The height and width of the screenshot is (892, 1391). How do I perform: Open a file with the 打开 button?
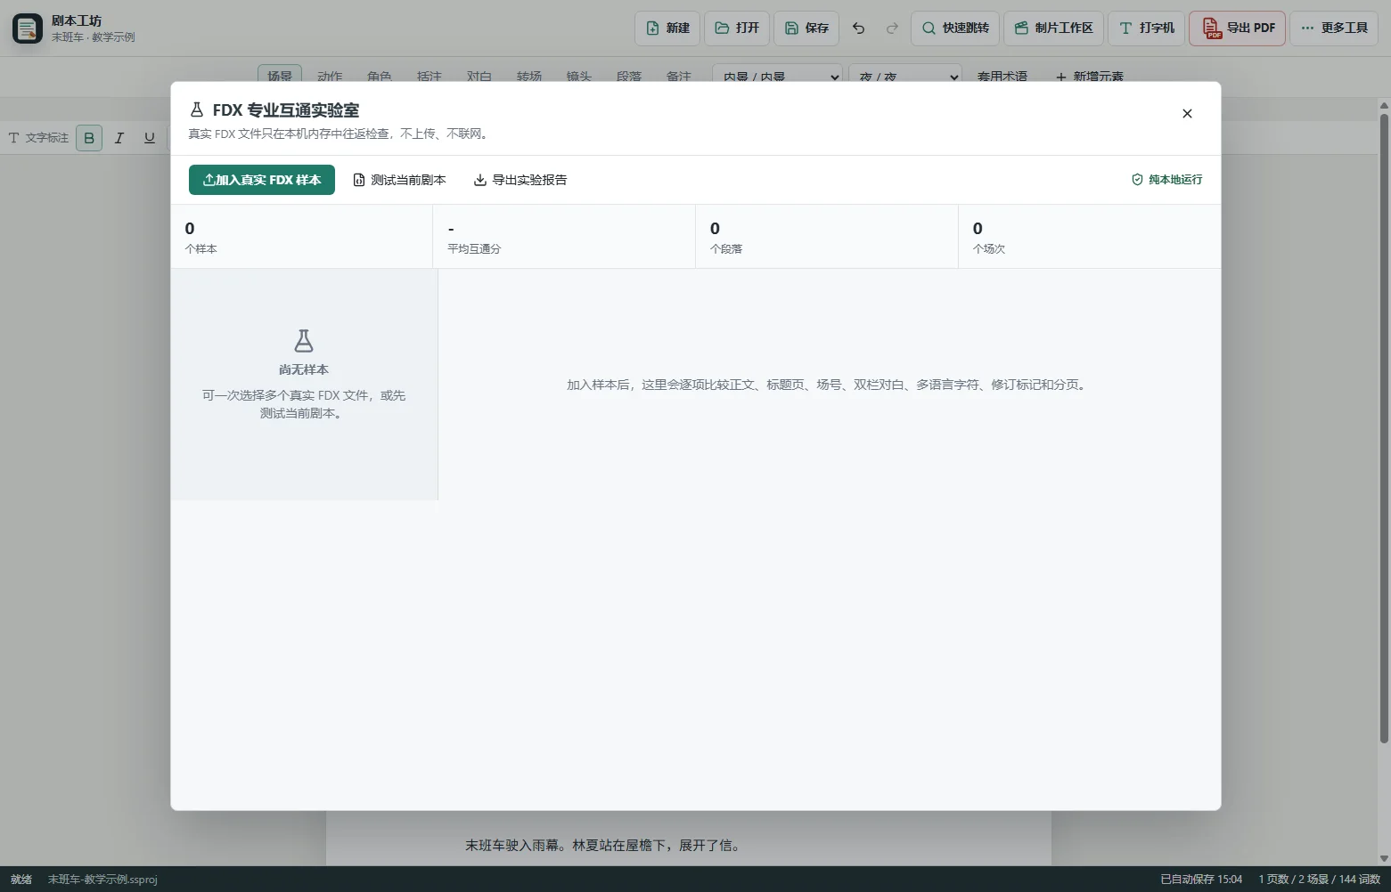pyautogui.click(x=737, y=28)
